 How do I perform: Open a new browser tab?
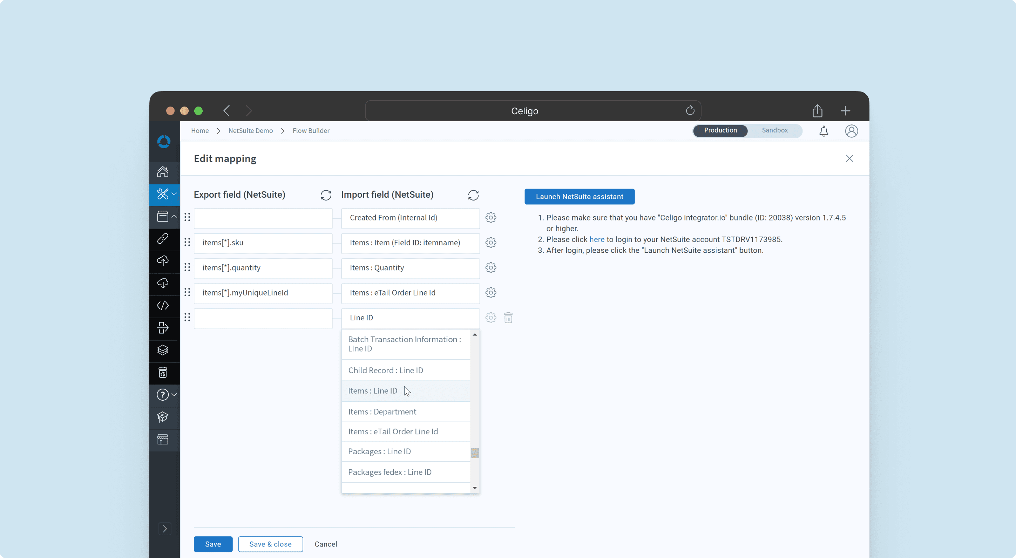pyautogui.click(x=845, y=111)
